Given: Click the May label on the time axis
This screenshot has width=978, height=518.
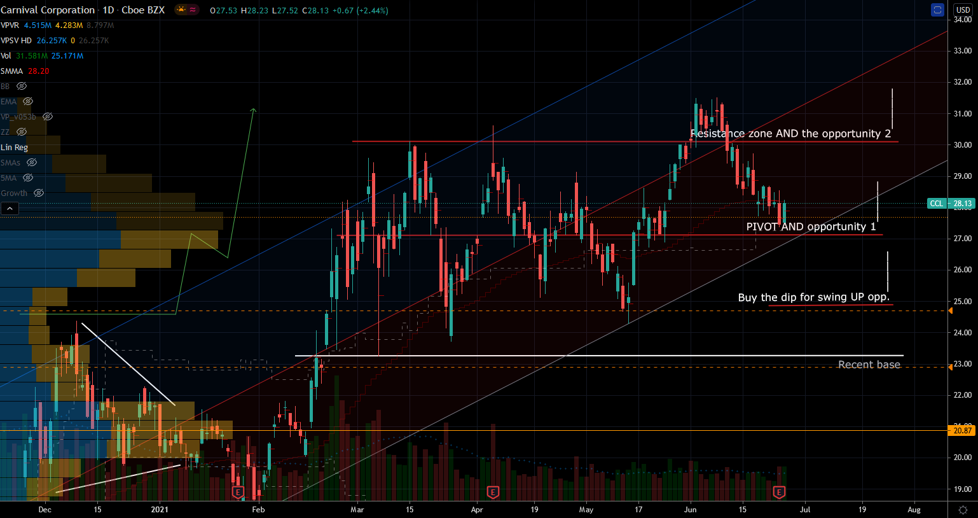Looking at the screenshot, I should click(x=586, y=510).
